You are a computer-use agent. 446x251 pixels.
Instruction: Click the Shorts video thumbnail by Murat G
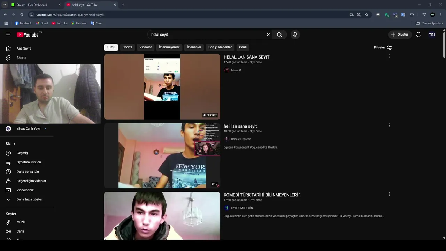pyautogui.click(x=162, y=87)
